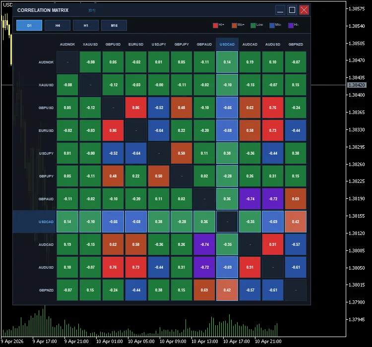Click the red Hi+ legend swatch

[x=215, y=25]
